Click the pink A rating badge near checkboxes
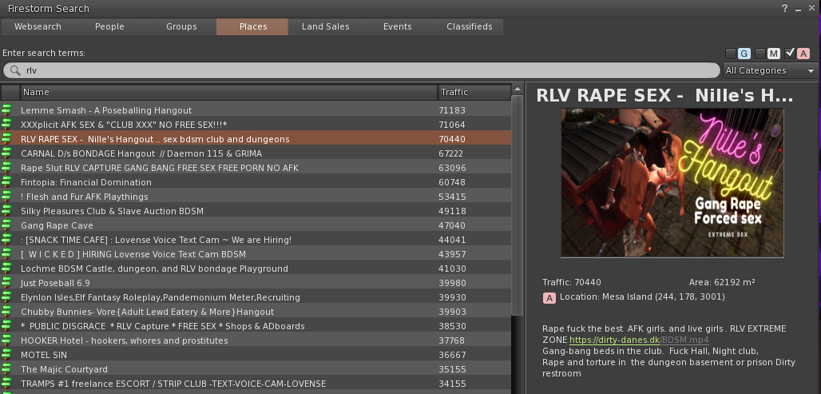The height and width of the screenshot is (394, 821). pos(803,54)
